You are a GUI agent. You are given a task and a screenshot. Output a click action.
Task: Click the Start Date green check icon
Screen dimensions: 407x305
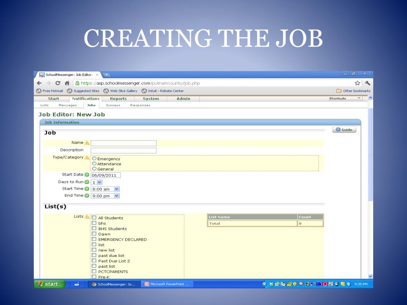click(x=87, y=175)
